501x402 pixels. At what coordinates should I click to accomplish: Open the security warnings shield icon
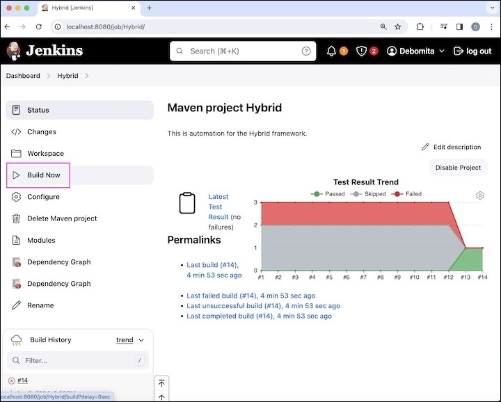[362, 51]
